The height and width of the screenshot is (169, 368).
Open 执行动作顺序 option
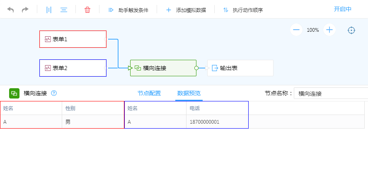pyautogui.click(x=243, y=10)
